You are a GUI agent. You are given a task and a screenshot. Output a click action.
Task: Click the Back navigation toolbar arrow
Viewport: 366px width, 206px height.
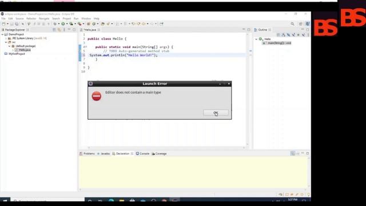(144, 24)
